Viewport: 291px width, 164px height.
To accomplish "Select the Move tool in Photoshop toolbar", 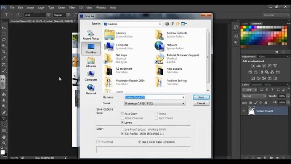I will click(x=4, y=28).
